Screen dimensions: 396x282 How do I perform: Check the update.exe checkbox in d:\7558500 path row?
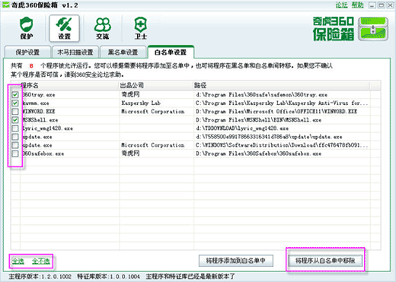pyautogui.click(x=15, y=137)
